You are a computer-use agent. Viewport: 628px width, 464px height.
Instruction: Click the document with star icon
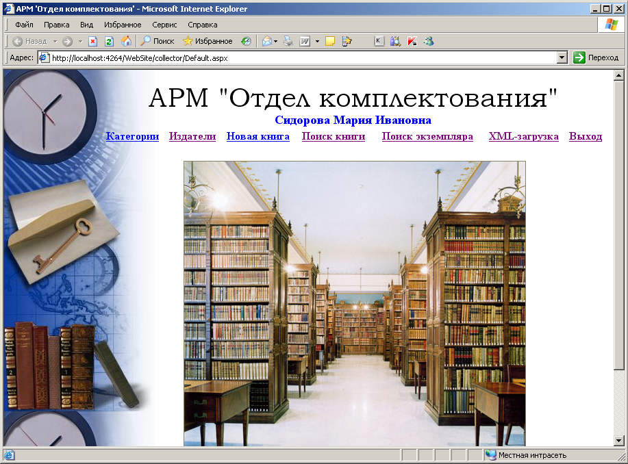pos(347,41)
